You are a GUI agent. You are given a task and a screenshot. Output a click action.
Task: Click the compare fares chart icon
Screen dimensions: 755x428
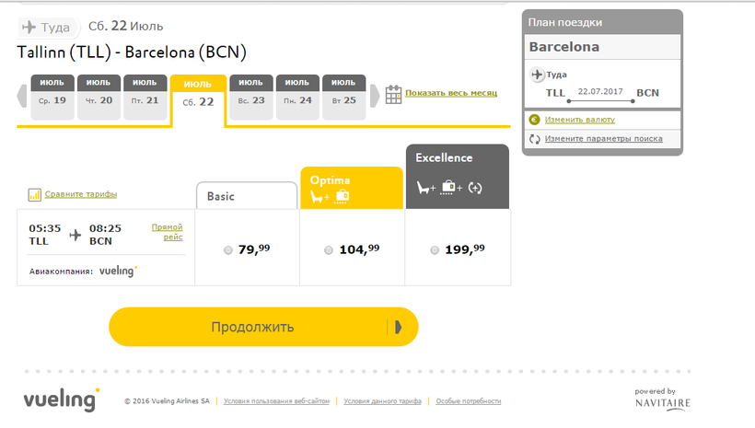[x=35, y=194]
